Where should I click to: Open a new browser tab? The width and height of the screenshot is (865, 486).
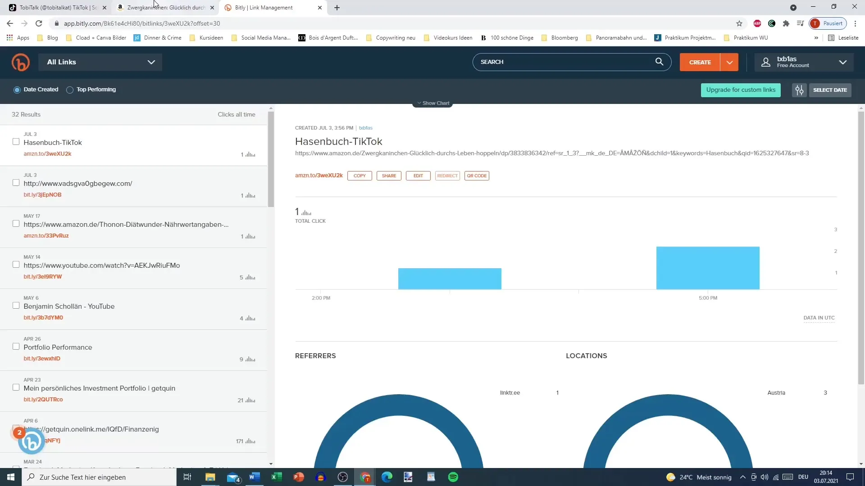coord(337,8)
